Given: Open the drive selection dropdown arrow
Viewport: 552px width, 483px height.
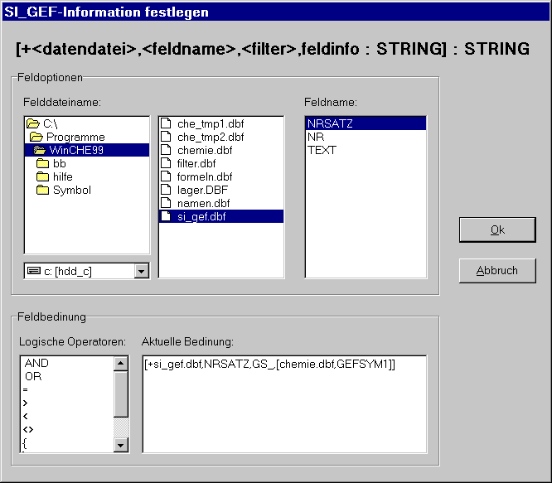Looking at the screenshot, I should coord(141,271).
